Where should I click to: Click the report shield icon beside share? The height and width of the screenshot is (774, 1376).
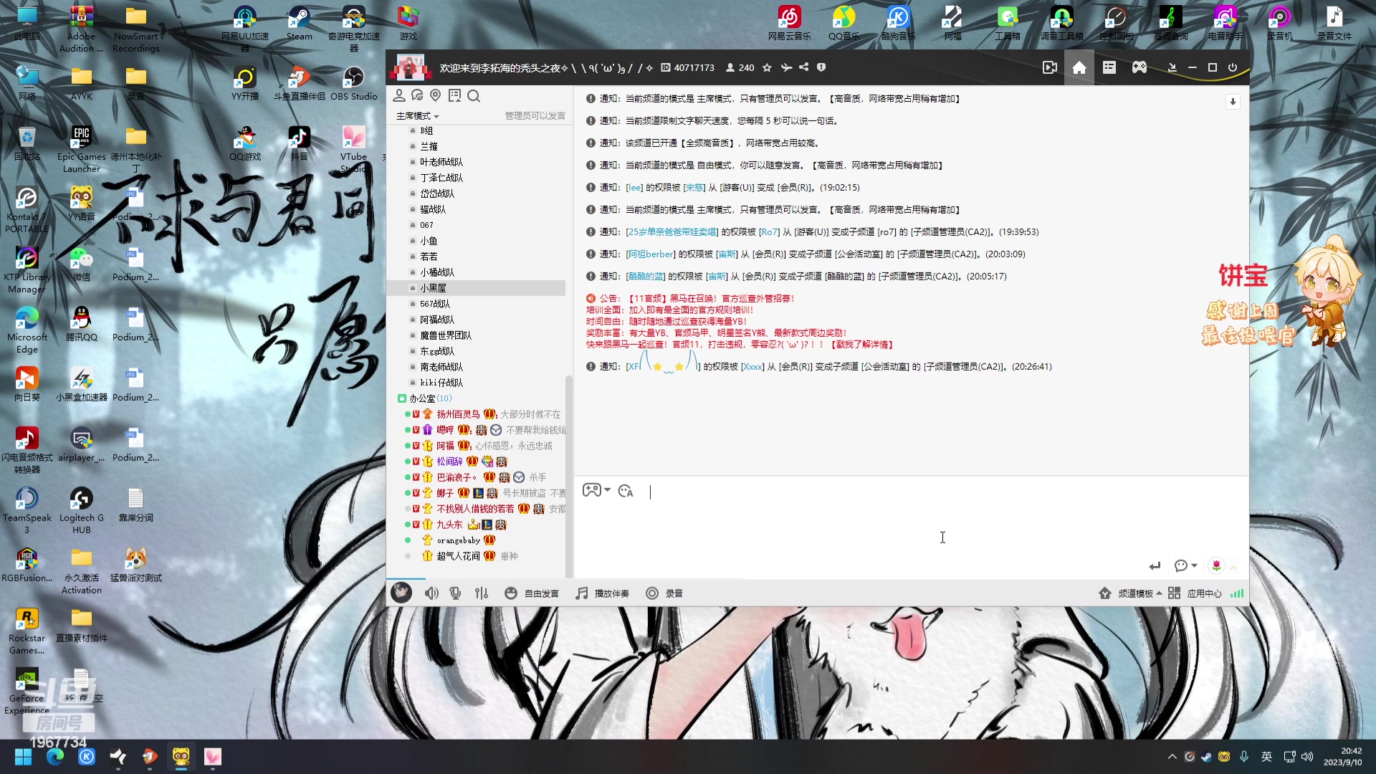coord(821,67)
